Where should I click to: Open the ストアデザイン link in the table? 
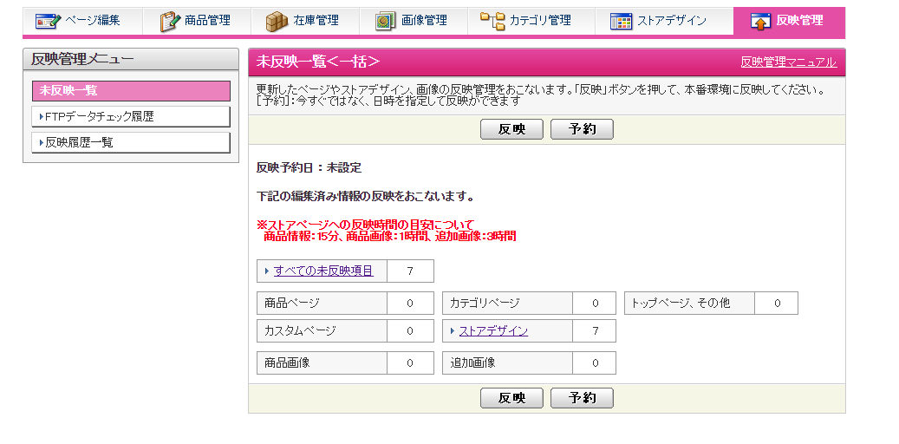[x=493, y=330]
